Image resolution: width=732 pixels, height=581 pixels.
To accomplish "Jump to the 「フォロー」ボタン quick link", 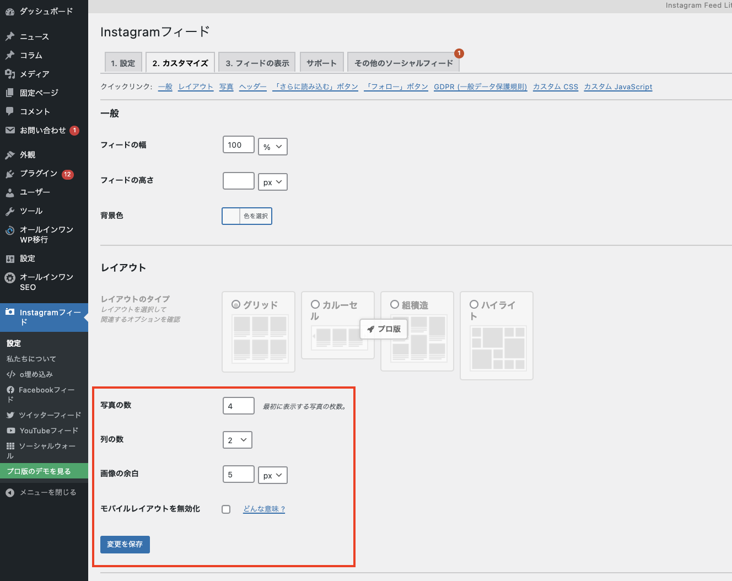I will pos(396,87).
